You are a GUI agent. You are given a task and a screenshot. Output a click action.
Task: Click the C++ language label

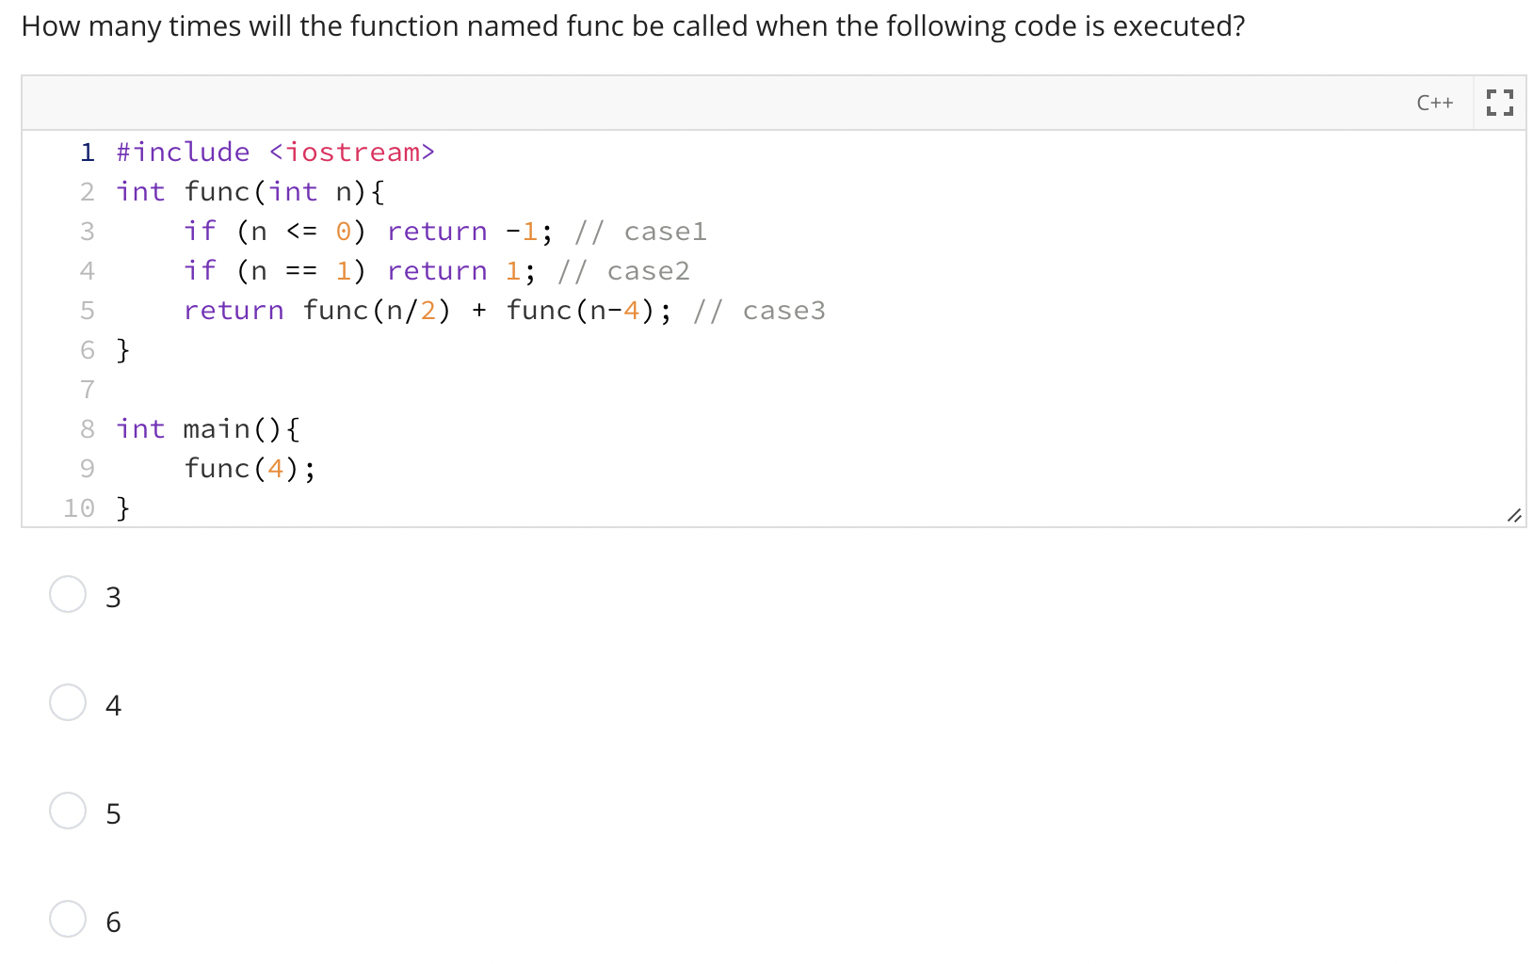pyautogui.click(x=1434, y=103)
